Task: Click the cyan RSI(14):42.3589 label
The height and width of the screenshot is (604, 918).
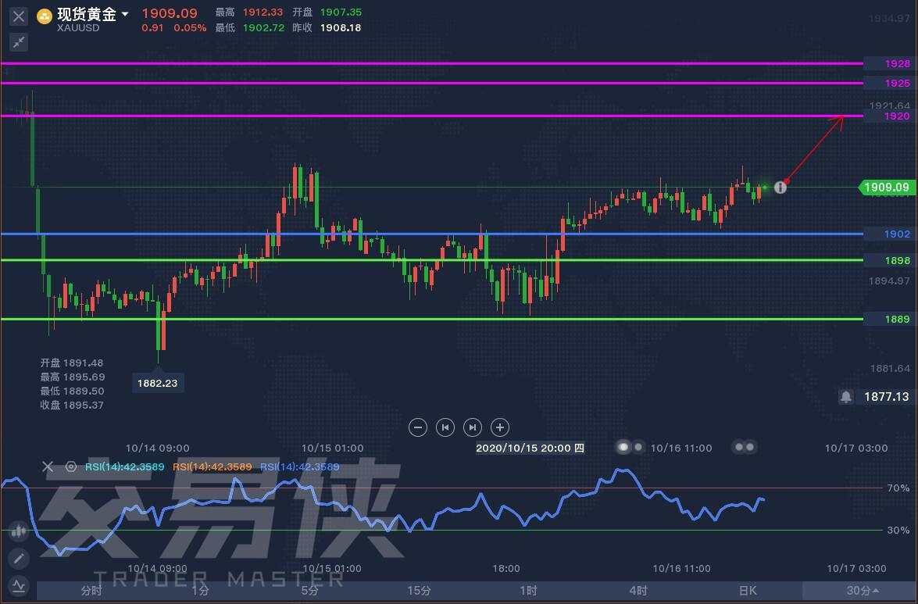Action: click(125, 466)
